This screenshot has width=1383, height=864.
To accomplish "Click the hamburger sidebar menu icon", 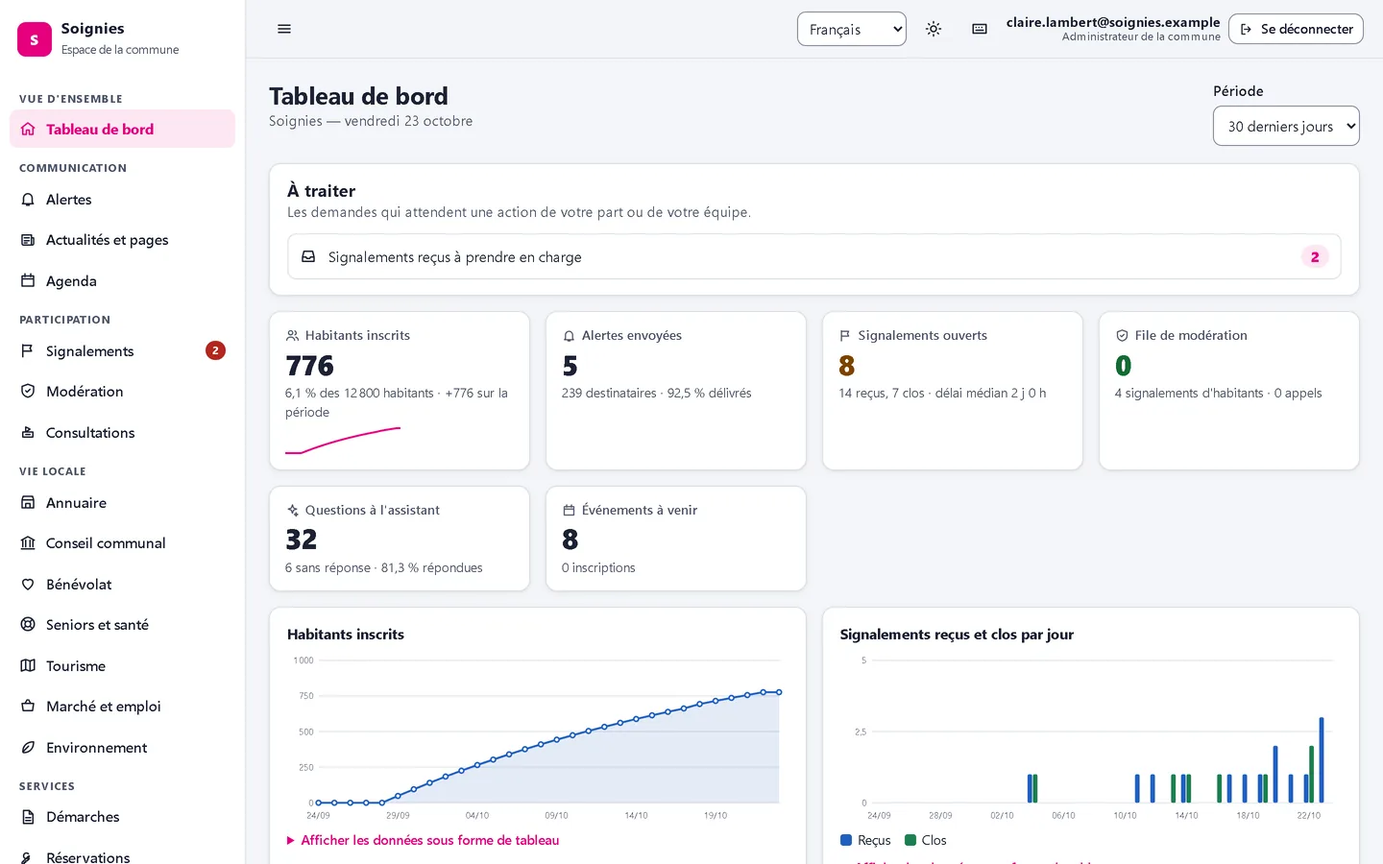I will coord(284,29).
